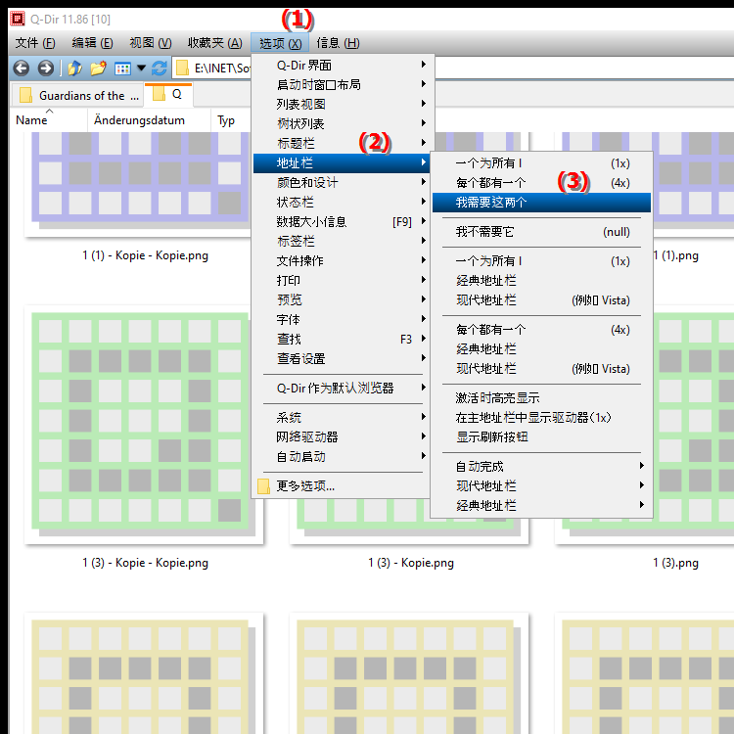This screenshot has height=734, width=734.
Task: Select purple thumbnail 1 (1) - Kopie - Kopie.png
Action: (x=140, y=182)
